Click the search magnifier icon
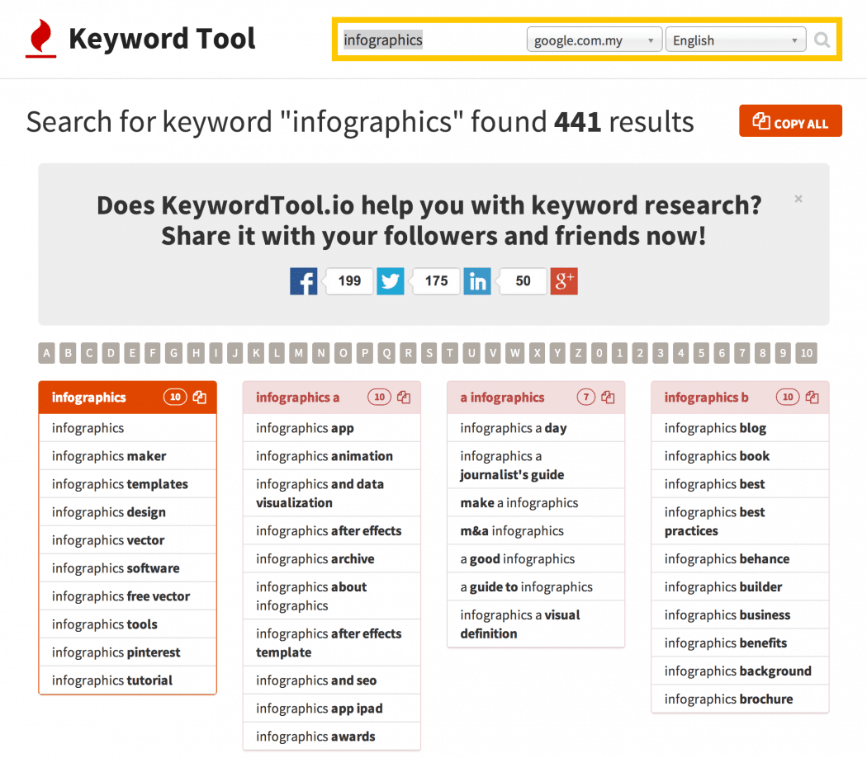Screen dimensions: 867x758 tap(822, 40)
